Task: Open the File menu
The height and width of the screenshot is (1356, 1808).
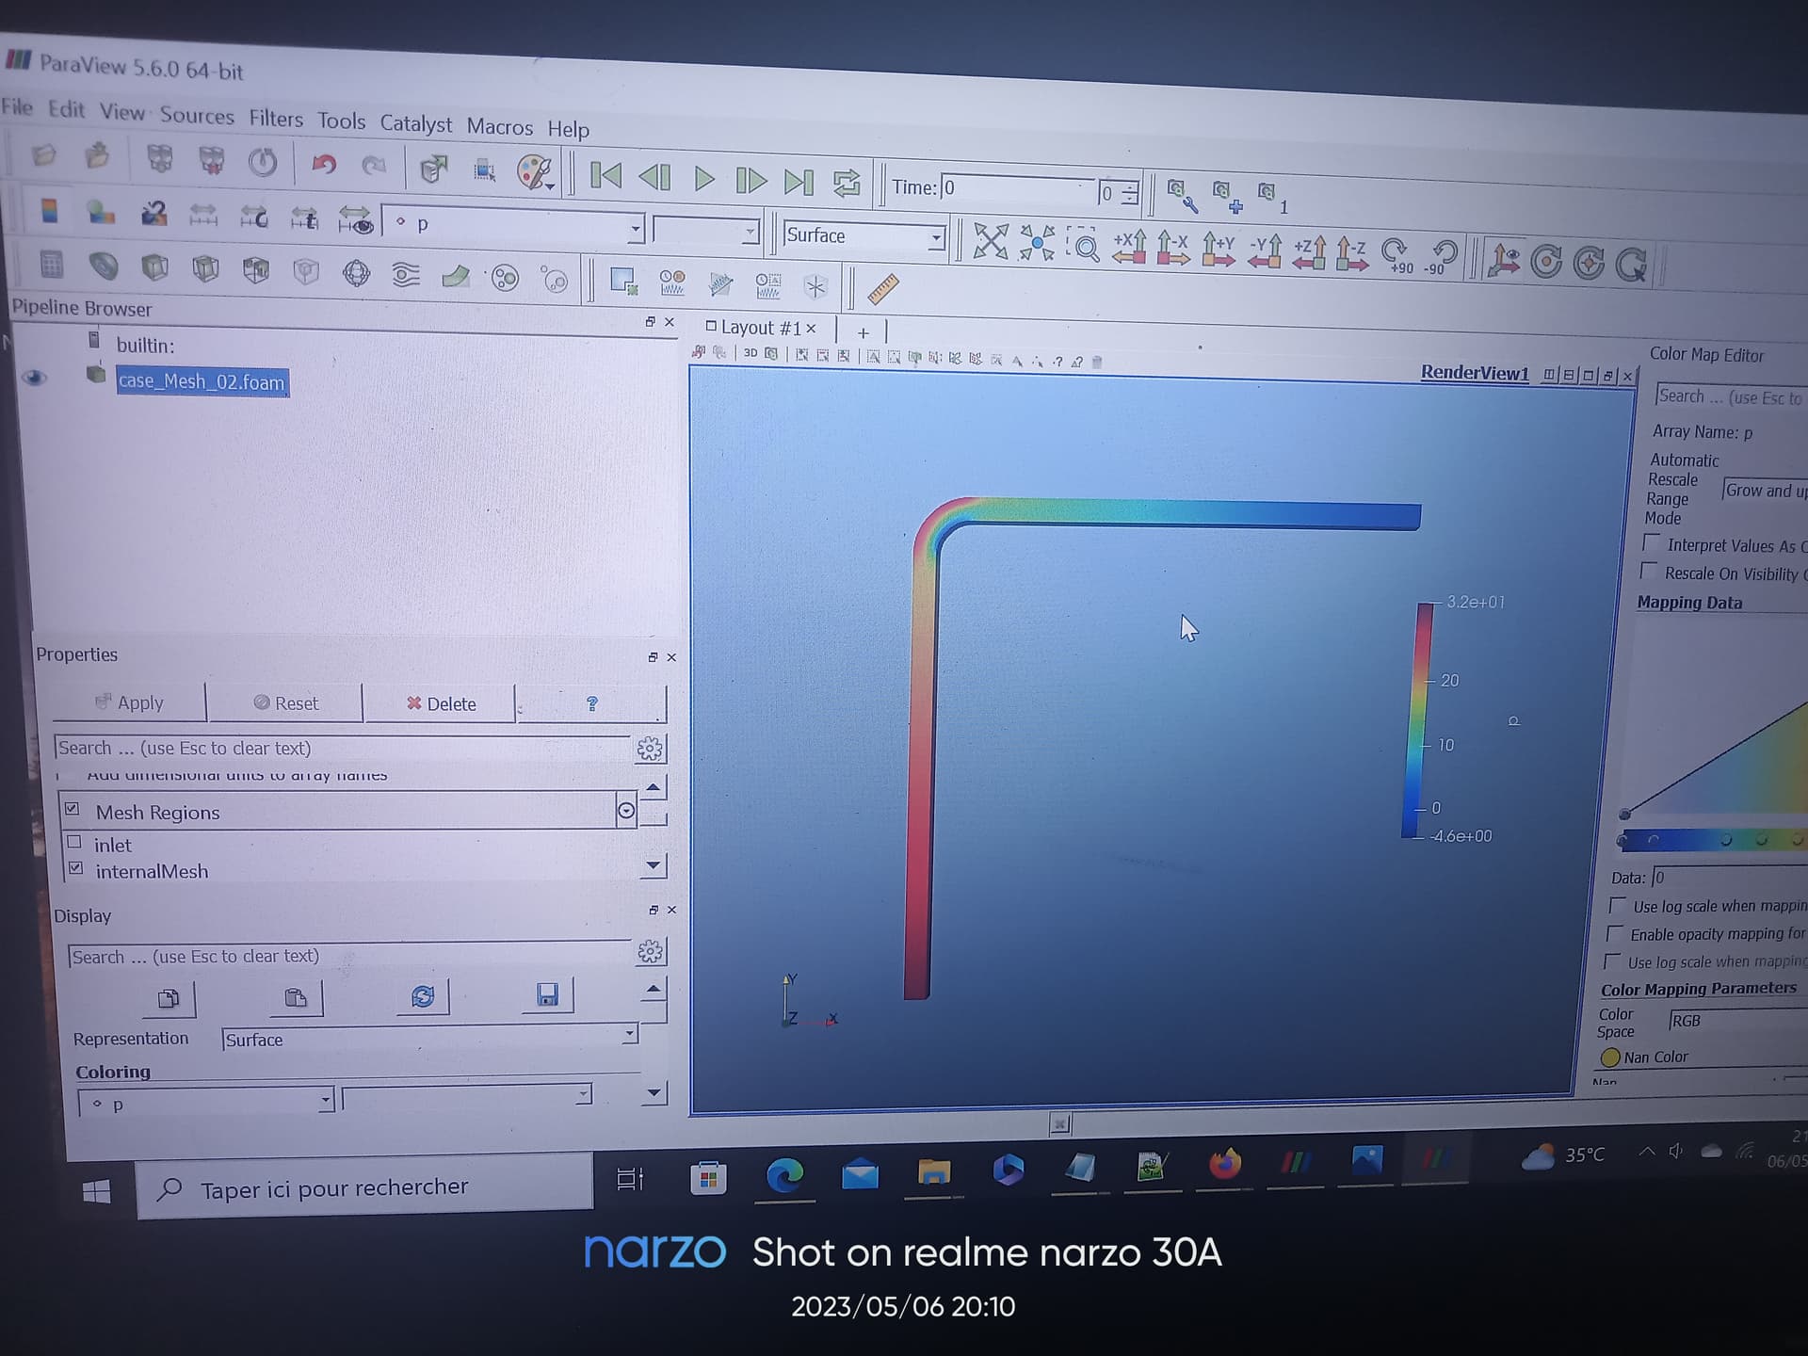Action: click(x=17, y=106)
